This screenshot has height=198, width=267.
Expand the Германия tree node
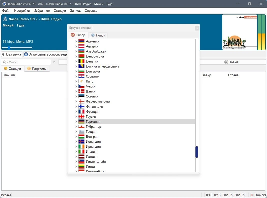point(76,121)
